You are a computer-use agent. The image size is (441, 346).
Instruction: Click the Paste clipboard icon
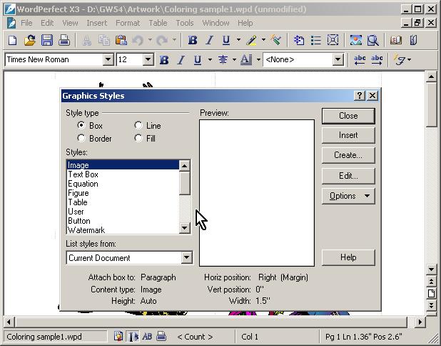pyautogui.click(x=121, y=40)
